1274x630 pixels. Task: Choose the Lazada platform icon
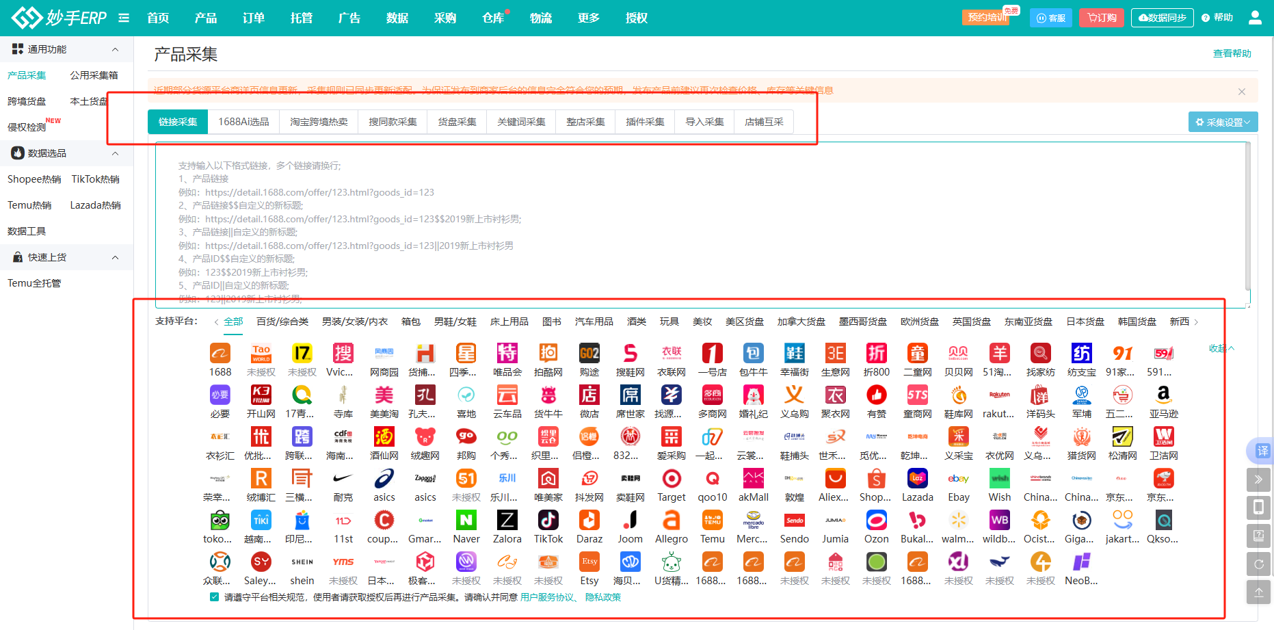pos(917,479)
